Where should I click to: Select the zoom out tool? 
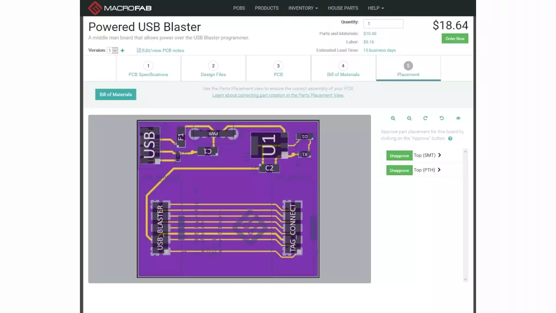pyautogui.click(x=409, y=118)
